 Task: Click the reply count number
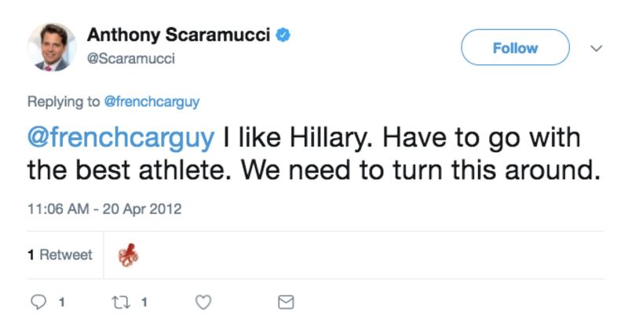[x=61, y=302]
